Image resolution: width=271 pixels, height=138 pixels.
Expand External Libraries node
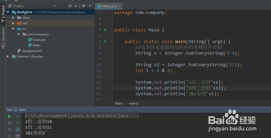[8, 56]
